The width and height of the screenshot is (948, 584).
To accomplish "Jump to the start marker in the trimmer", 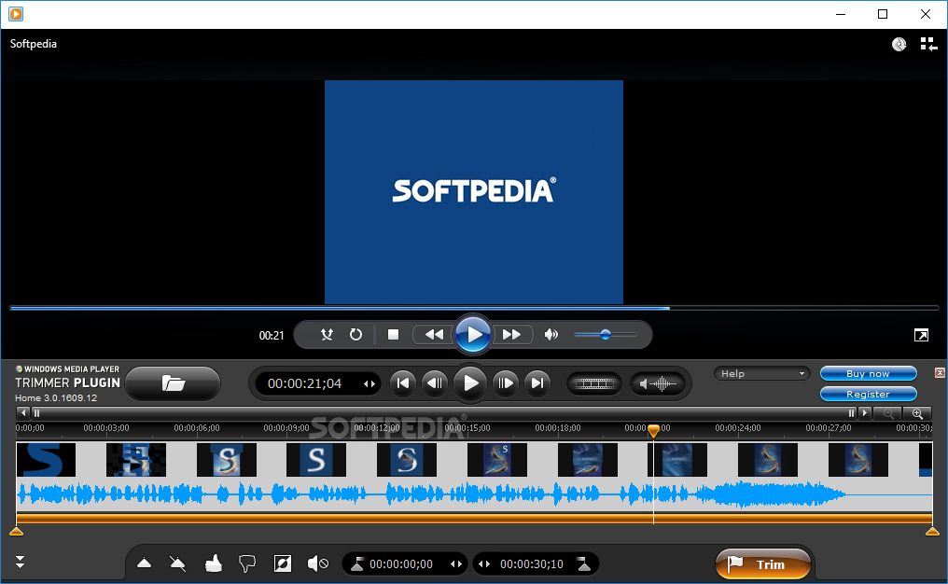I will click(x=403, y=382).
